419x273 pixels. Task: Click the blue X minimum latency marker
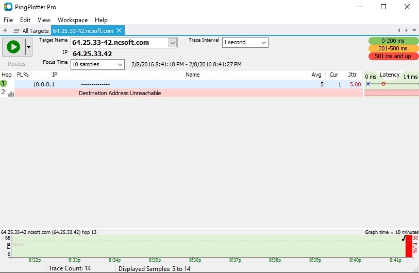click(x=368, y=84)
